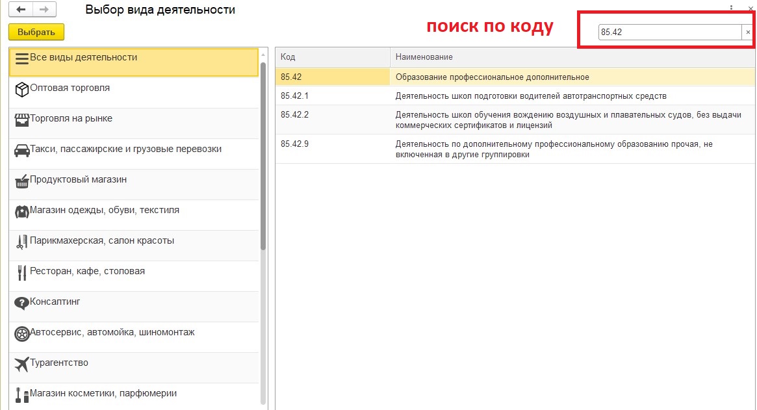Viewport: 757px width, 410px height.
Task: Clear the search field with the x button
Action: [x=748, y=32]
